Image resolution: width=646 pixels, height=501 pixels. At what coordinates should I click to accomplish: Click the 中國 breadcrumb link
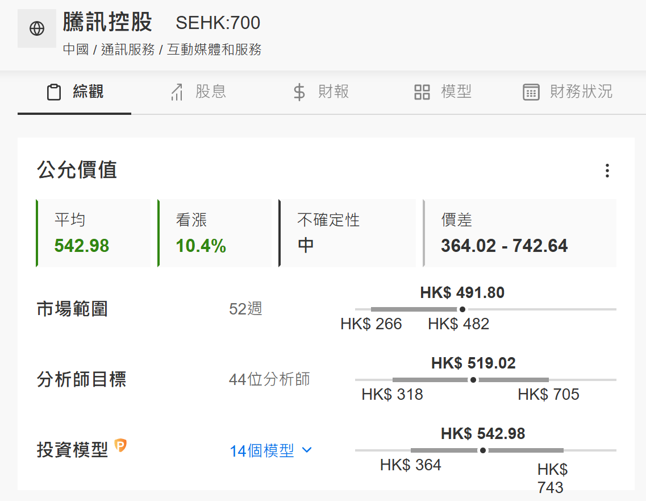point(76,49)
